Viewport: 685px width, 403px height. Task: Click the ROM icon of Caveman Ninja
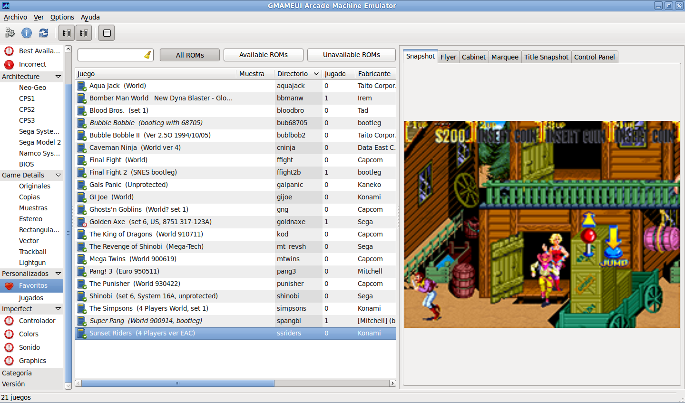point(82,148)
